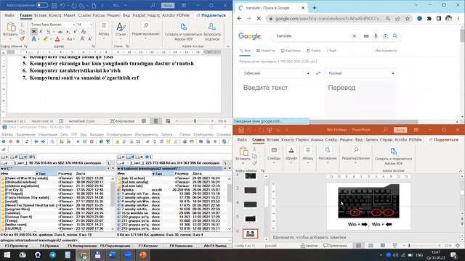This screenshot has width=465, height=261.
Task: Toggle Bold (Ж) in Word's font group
Action: pyautogui.click(x=34, y=32)
